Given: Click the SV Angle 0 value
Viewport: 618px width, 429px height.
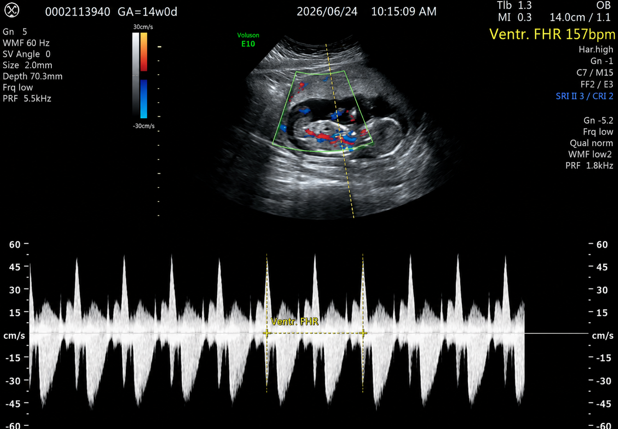Looking at the screenshot, I should (27, 54).
